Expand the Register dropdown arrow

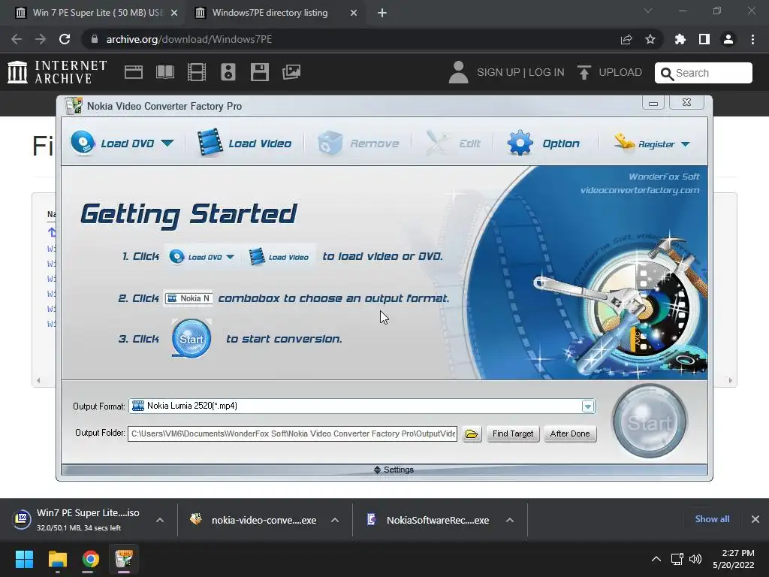pyautogui.click(x=686, y=144)
